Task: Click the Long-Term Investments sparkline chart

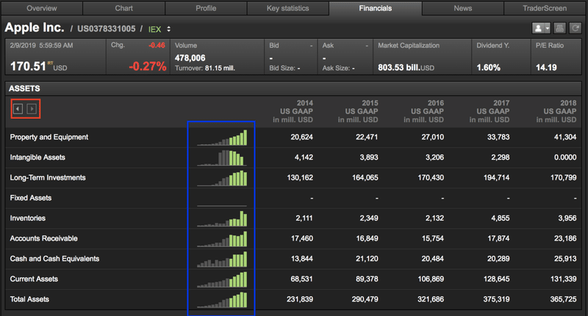Action: tap(222, 178)
